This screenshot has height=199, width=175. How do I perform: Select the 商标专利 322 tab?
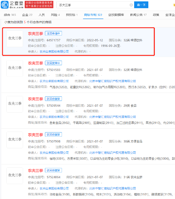tap(93, 15)
